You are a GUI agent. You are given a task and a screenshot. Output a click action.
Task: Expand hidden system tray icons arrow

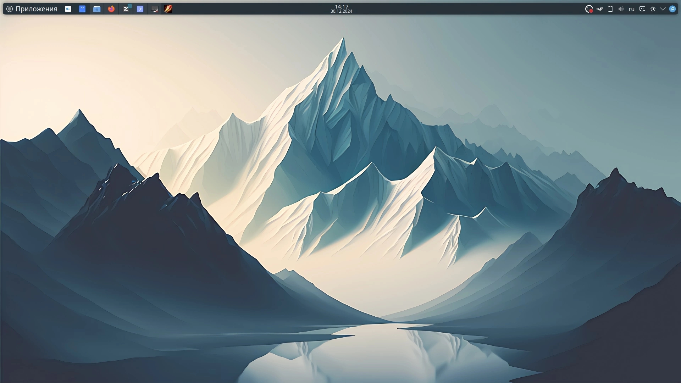click(x=663, y=9)
